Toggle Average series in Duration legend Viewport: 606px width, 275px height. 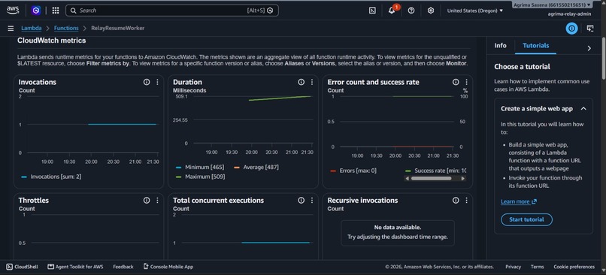(256, 168)
